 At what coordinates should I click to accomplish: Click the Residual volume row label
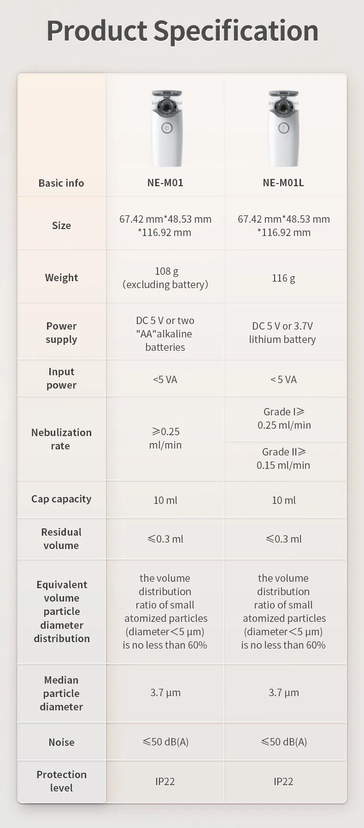(61, 538)
